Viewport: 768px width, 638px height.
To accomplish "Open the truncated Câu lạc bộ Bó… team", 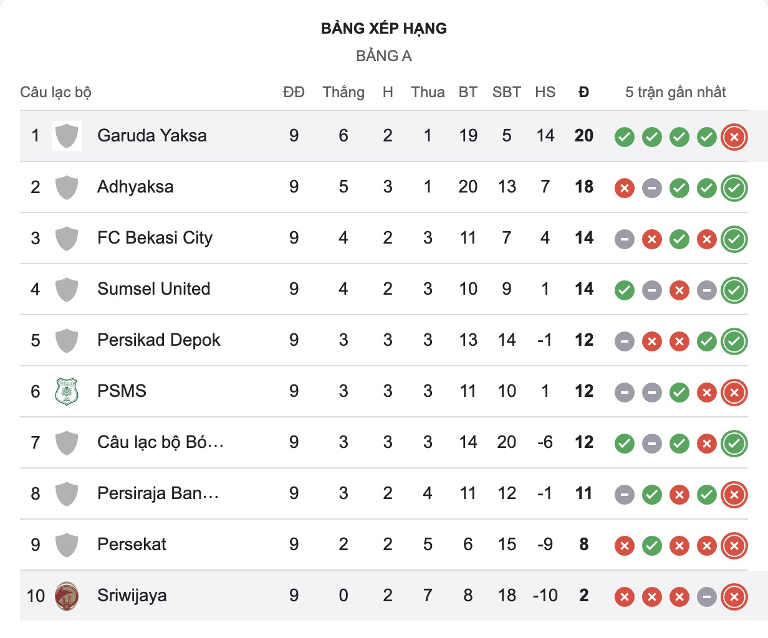I will pos(160,442).
